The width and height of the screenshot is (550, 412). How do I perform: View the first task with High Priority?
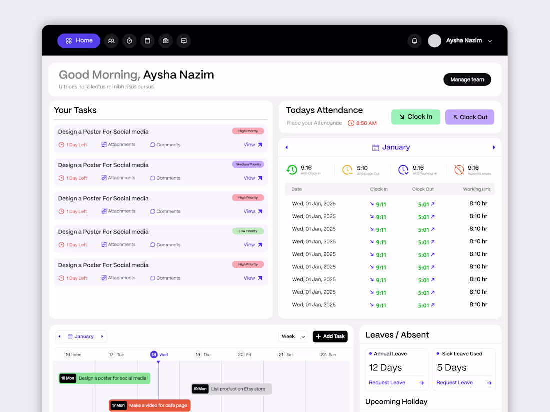click(253, 145)
